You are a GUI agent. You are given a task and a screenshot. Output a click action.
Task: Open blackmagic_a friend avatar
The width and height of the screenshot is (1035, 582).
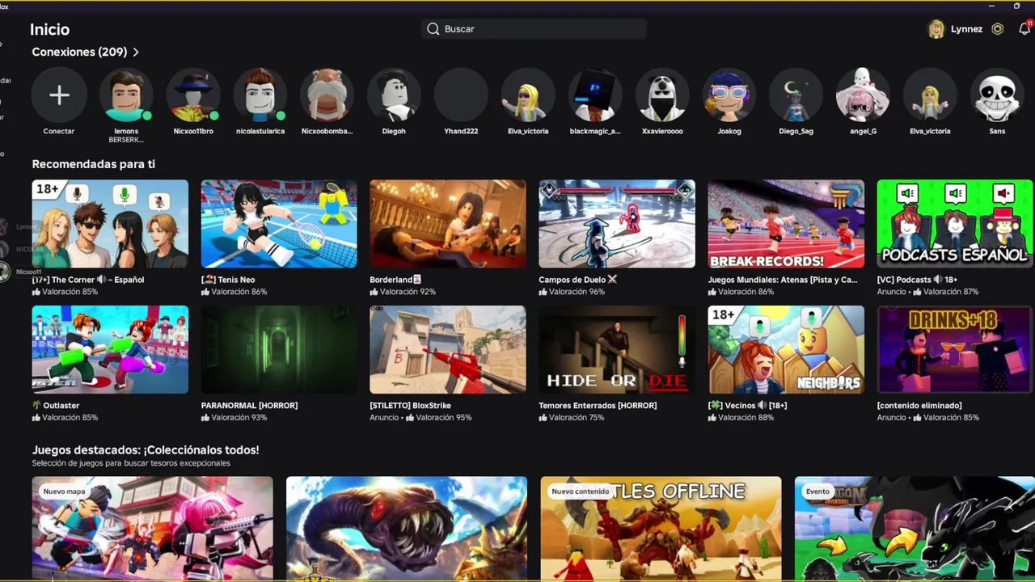[x=595, y=95]
